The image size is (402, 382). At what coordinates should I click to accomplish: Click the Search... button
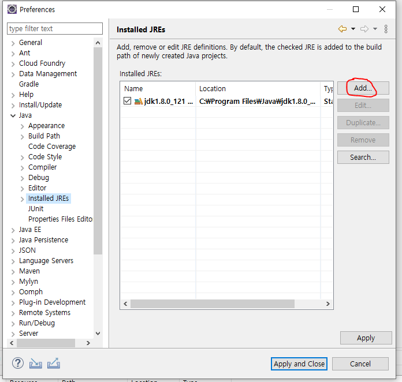[x=363, y=158]
